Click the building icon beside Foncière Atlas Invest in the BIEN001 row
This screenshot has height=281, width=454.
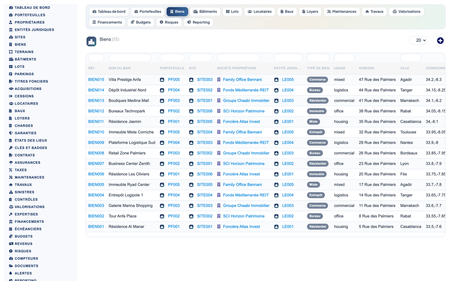tap(219, 227)
